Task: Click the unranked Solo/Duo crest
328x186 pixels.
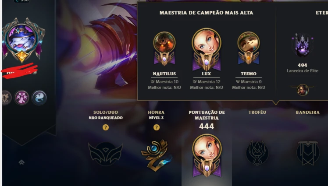Action: [x=106, y=154]
